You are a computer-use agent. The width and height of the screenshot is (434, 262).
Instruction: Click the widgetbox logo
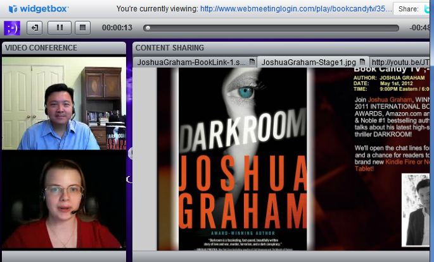[38, 9]
